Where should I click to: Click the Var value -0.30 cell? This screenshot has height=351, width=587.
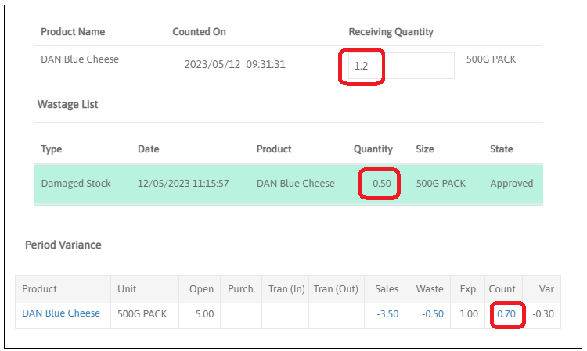[543, 314]
